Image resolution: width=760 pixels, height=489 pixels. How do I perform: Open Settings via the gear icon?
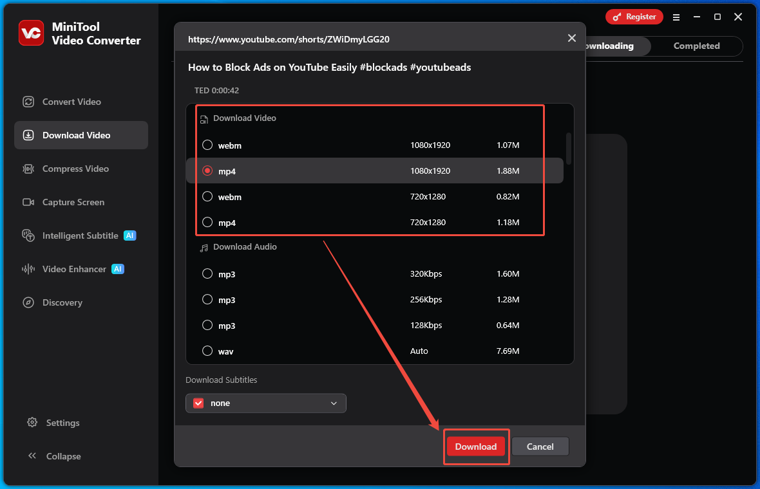pyautogui.click(x=32, y=422)
